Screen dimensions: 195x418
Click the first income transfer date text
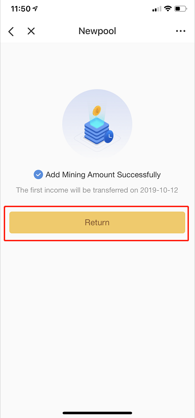pos(97,190)
